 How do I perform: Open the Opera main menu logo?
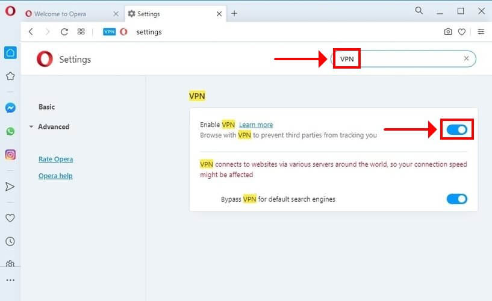point(10,11)
